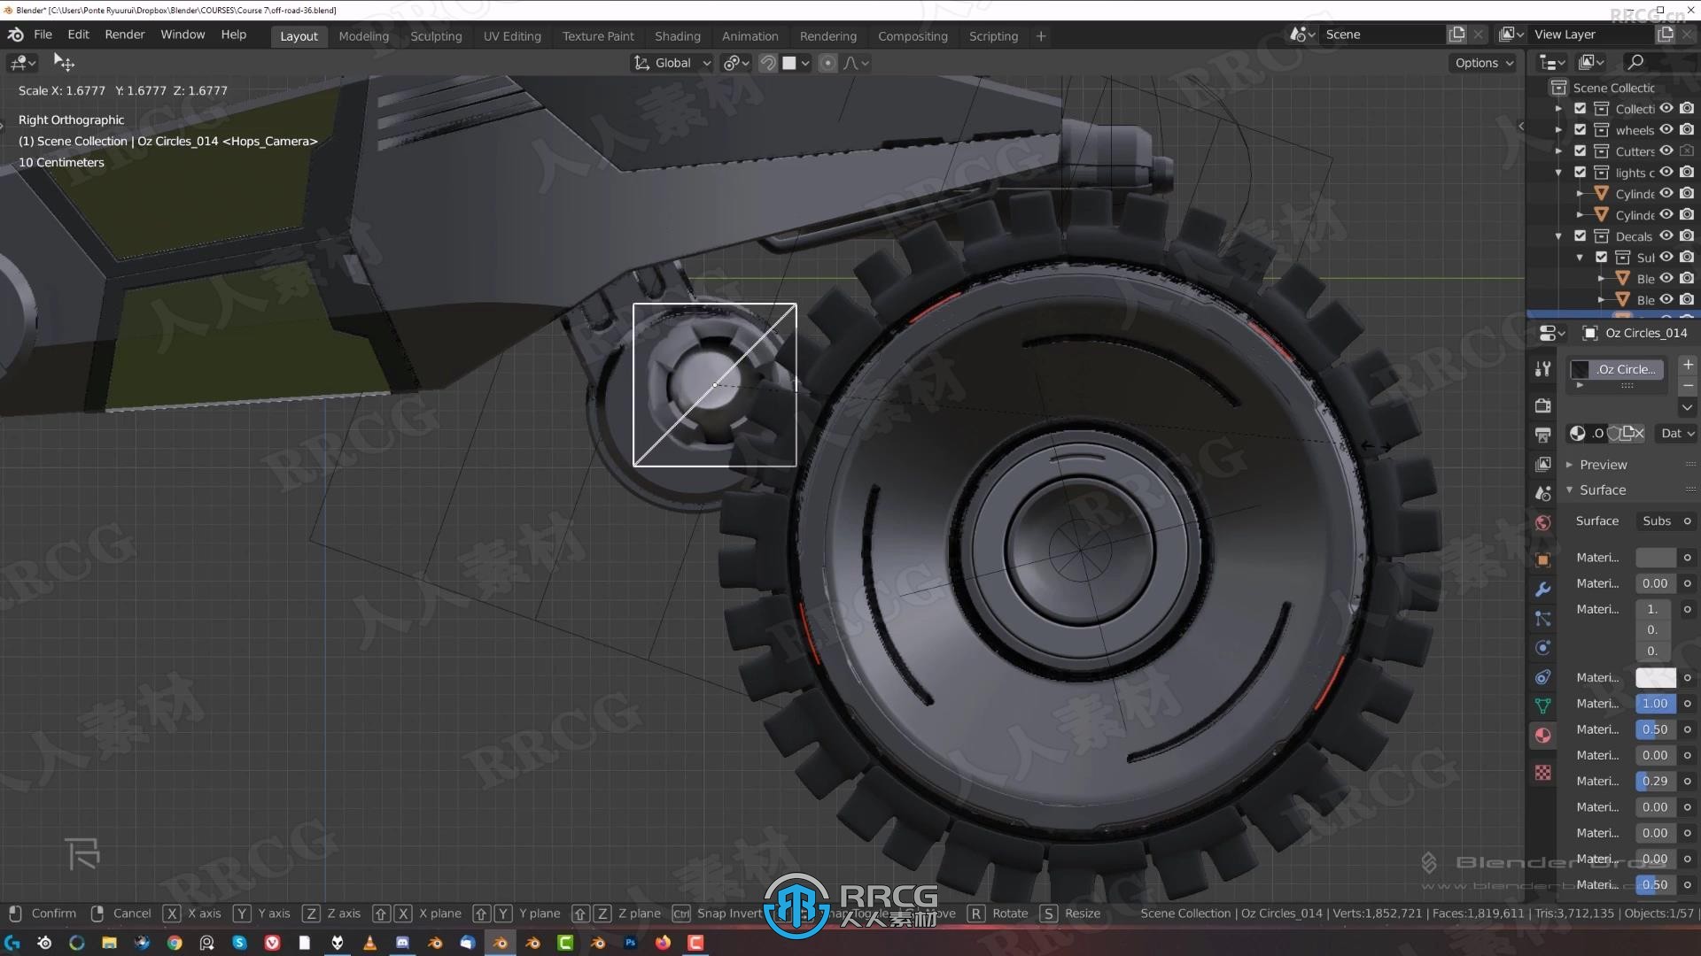
Task: Select the Render Properties camera icon
Action: tap(1542, 405)
